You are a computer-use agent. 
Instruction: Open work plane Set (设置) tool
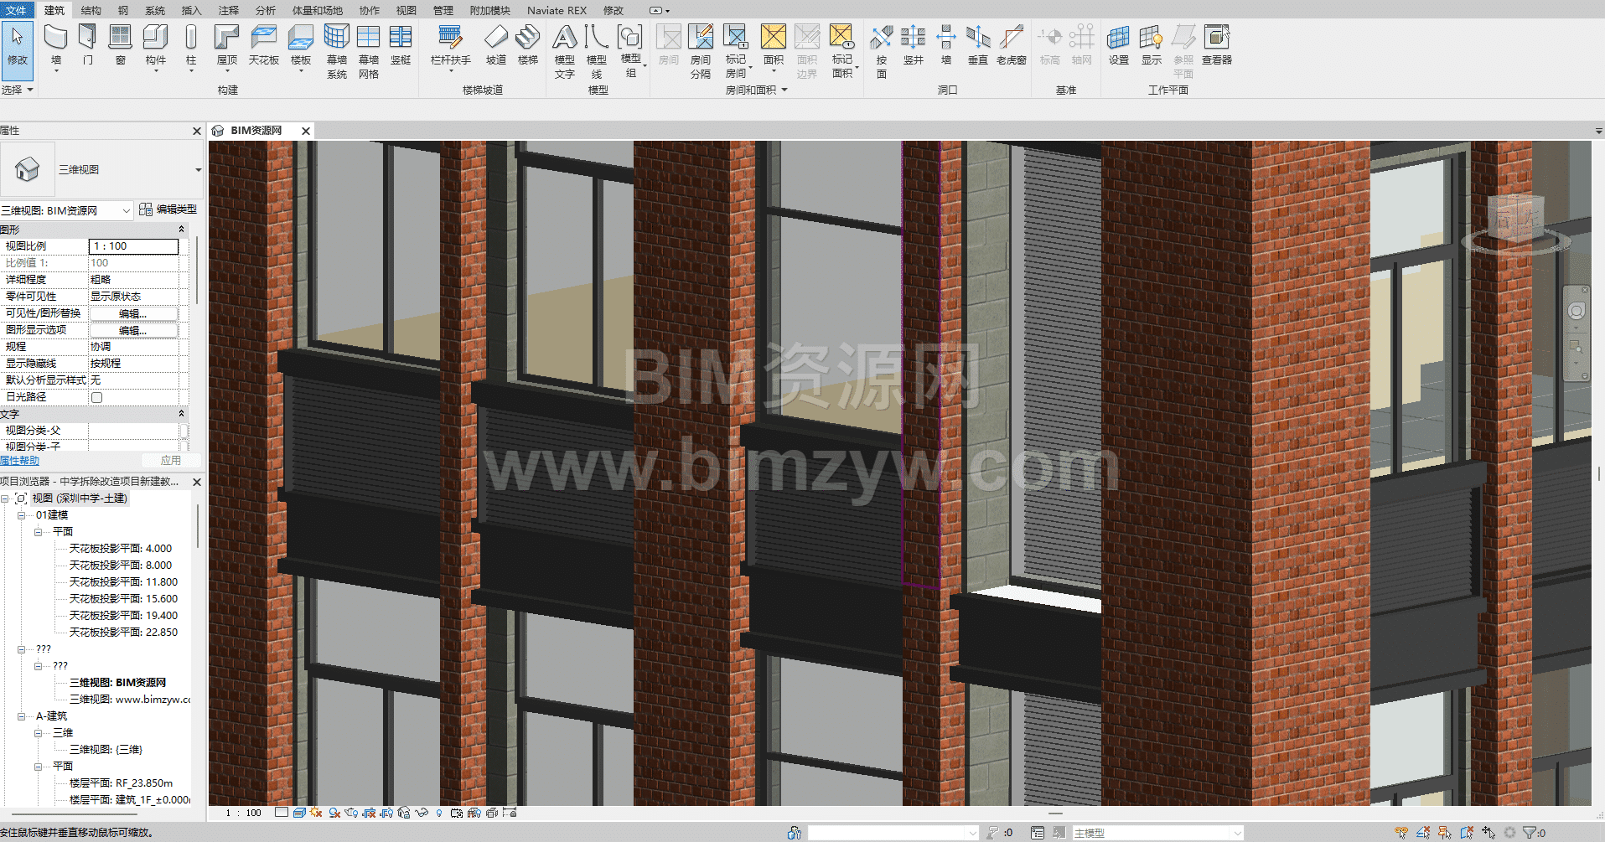click(1119, 44)
